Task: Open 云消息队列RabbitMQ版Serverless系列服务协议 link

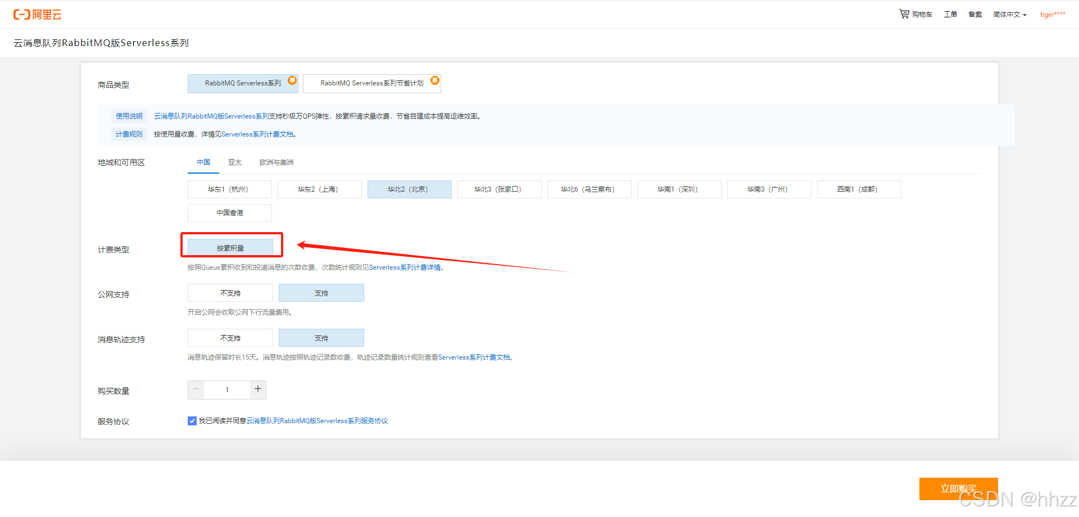Action: click(x=318, y=421)
